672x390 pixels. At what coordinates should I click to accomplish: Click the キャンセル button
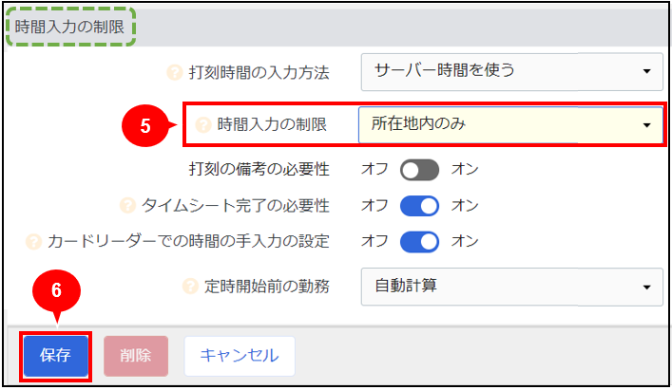coord(240,356)
